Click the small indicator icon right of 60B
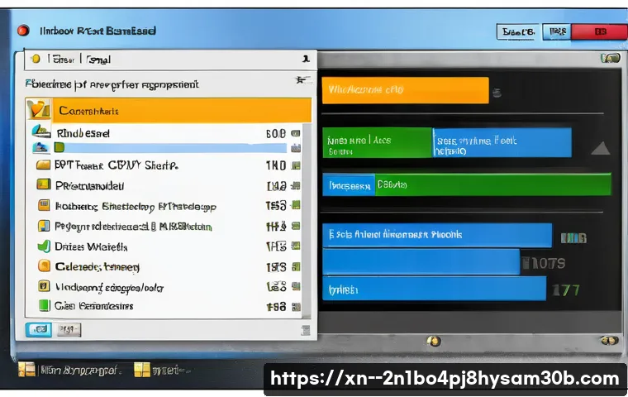 (x=296, y=133)
